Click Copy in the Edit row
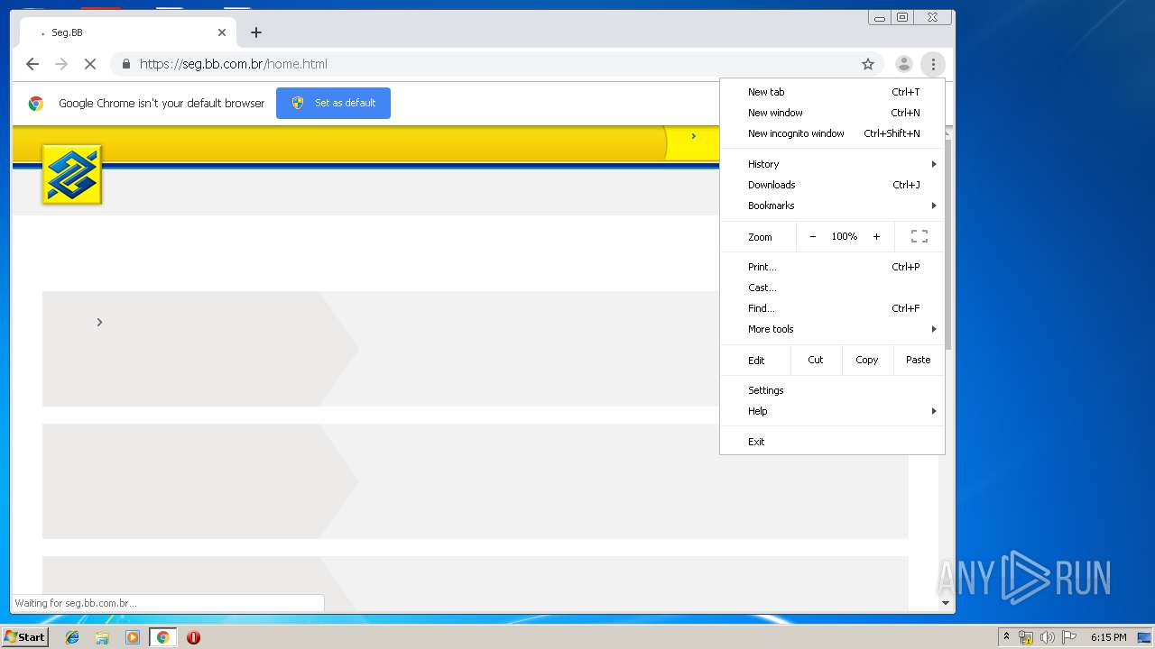This screenshot has width=1155, height=649. click(x=867, y=360)
